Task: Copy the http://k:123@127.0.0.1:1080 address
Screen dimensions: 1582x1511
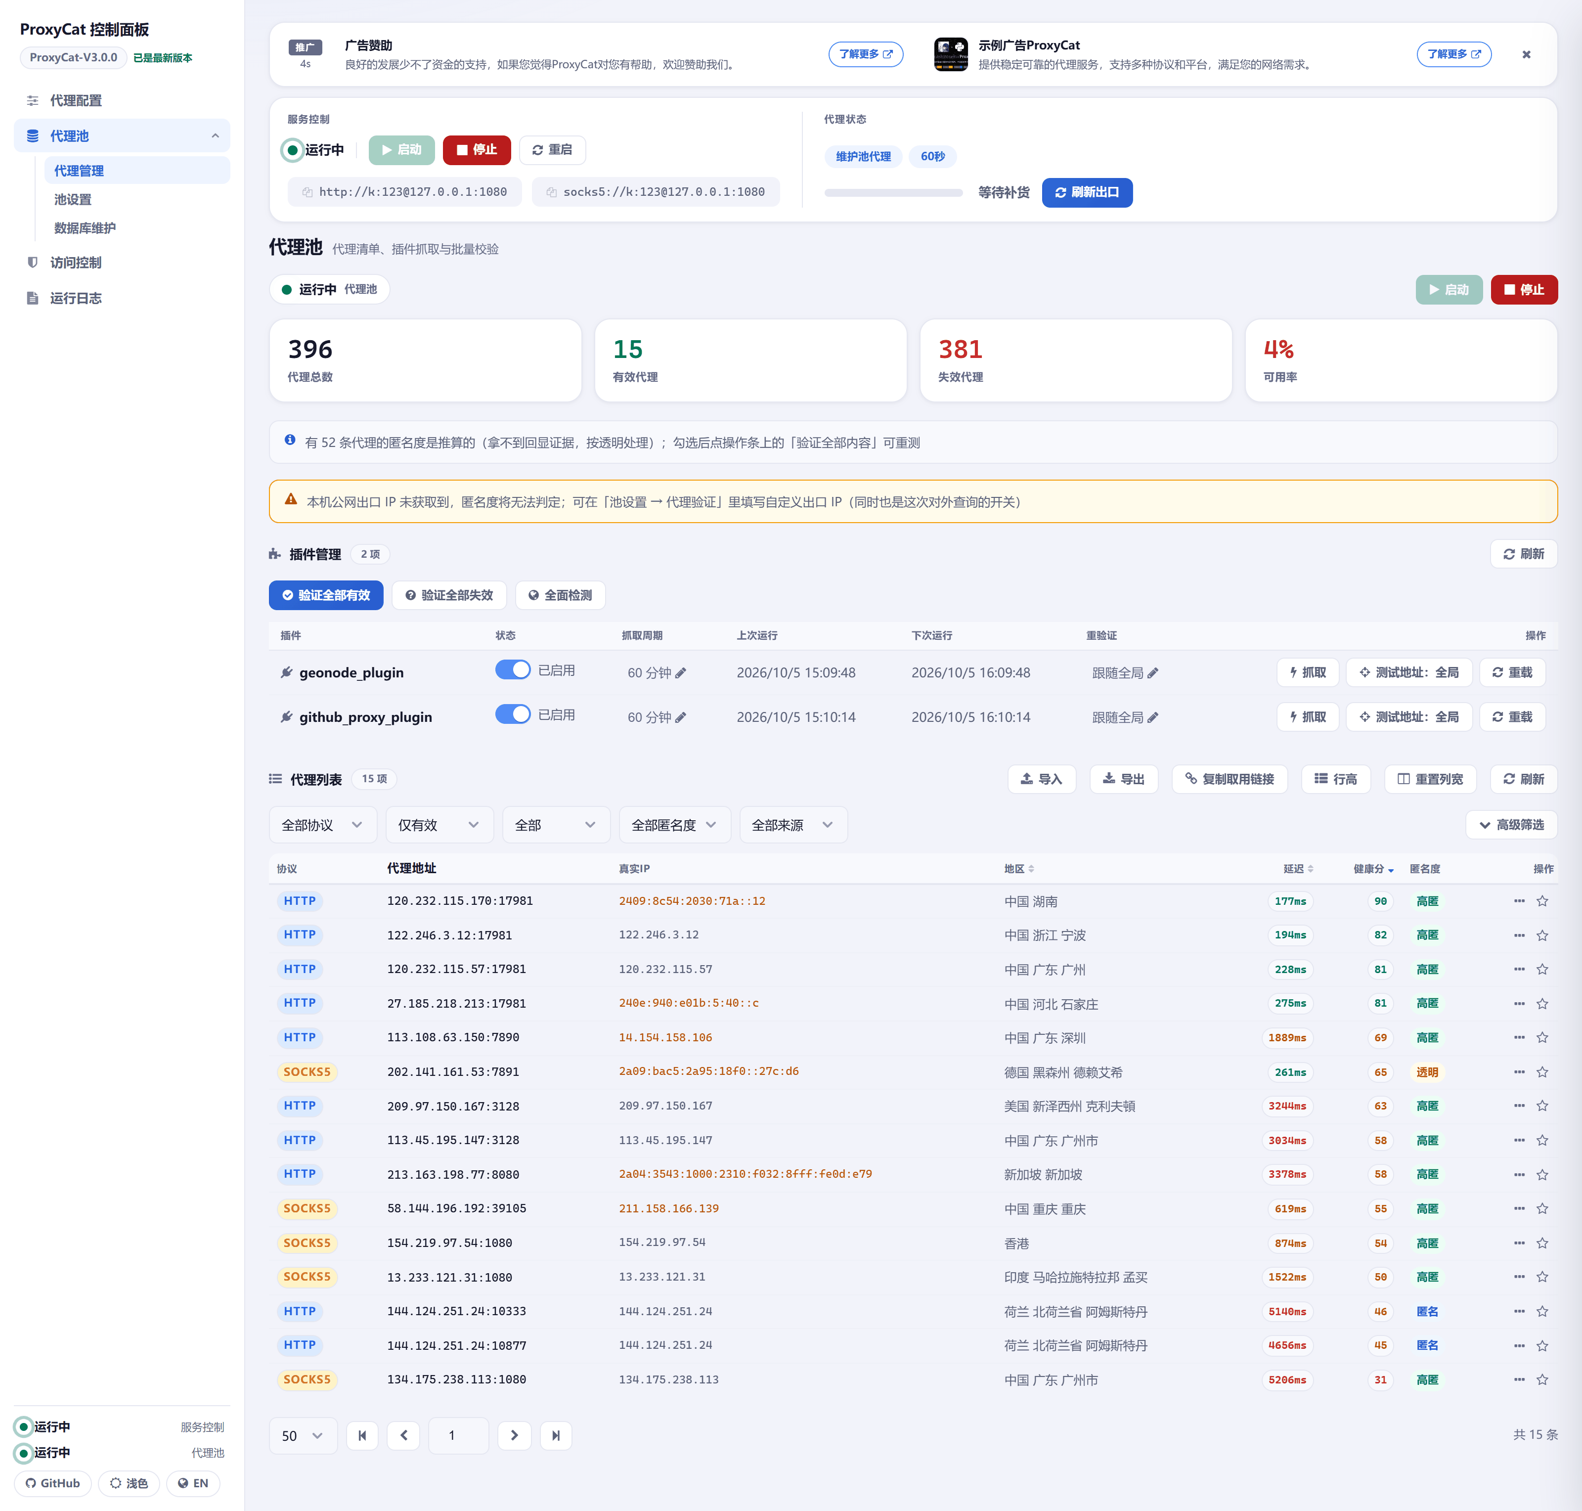Action: (404, 192)
